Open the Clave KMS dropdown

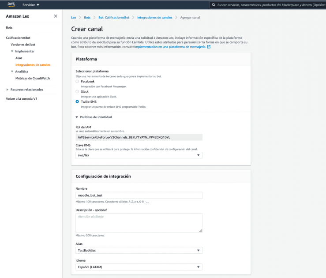click(x=139, y=155)
